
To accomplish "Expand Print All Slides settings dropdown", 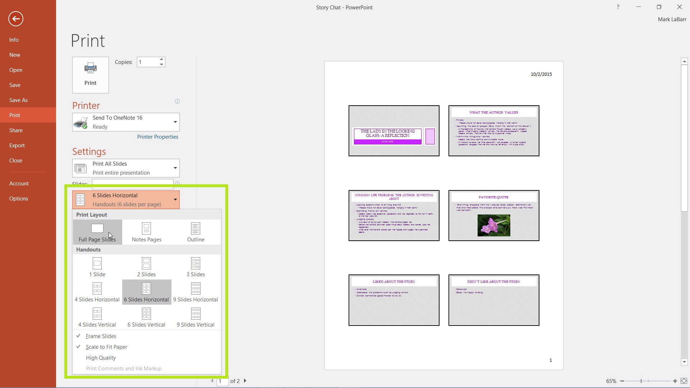I will click(x=175, y=168).
